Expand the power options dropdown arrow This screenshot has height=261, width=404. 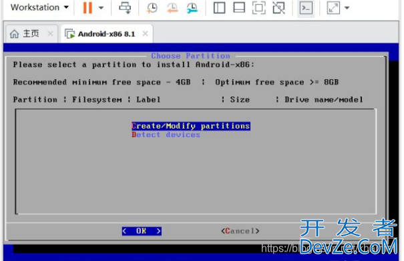102,8
